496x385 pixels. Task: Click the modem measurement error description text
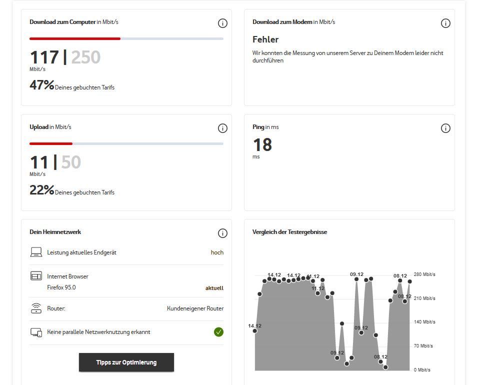(x=347, y=56)
